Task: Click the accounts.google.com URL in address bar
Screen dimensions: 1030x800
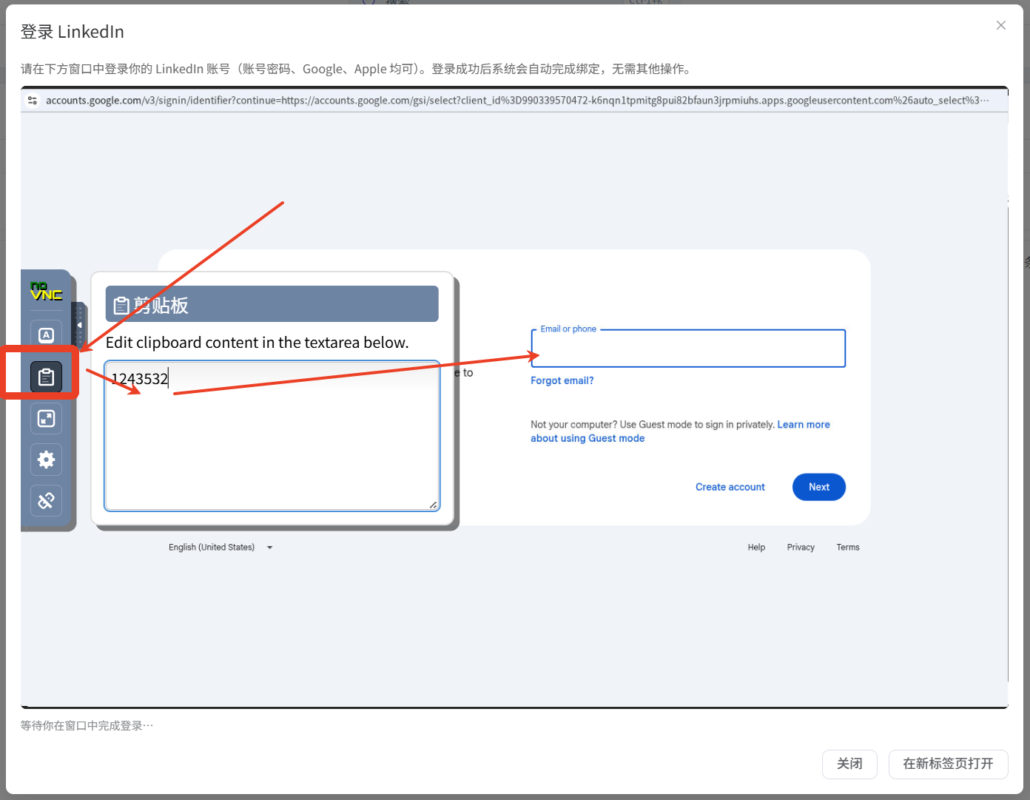Action: tap(517, 101)
